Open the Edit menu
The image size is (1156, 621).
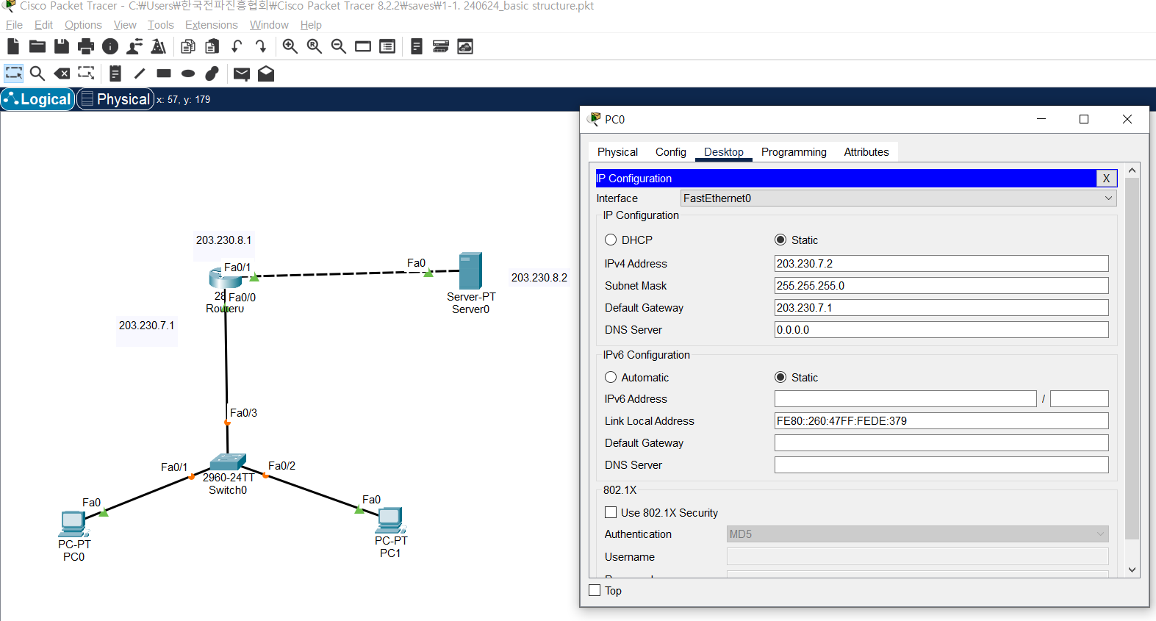(43, 25)
